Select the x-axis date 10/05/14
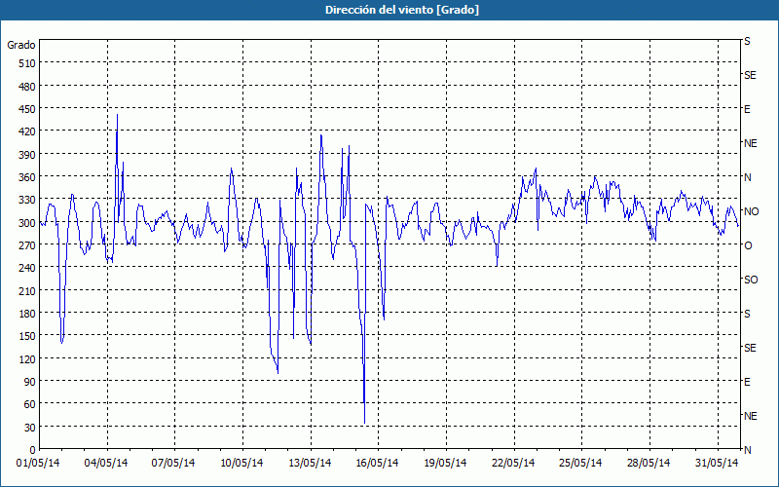The width and height of the screenshot is (779, 487). pos(241,464)
